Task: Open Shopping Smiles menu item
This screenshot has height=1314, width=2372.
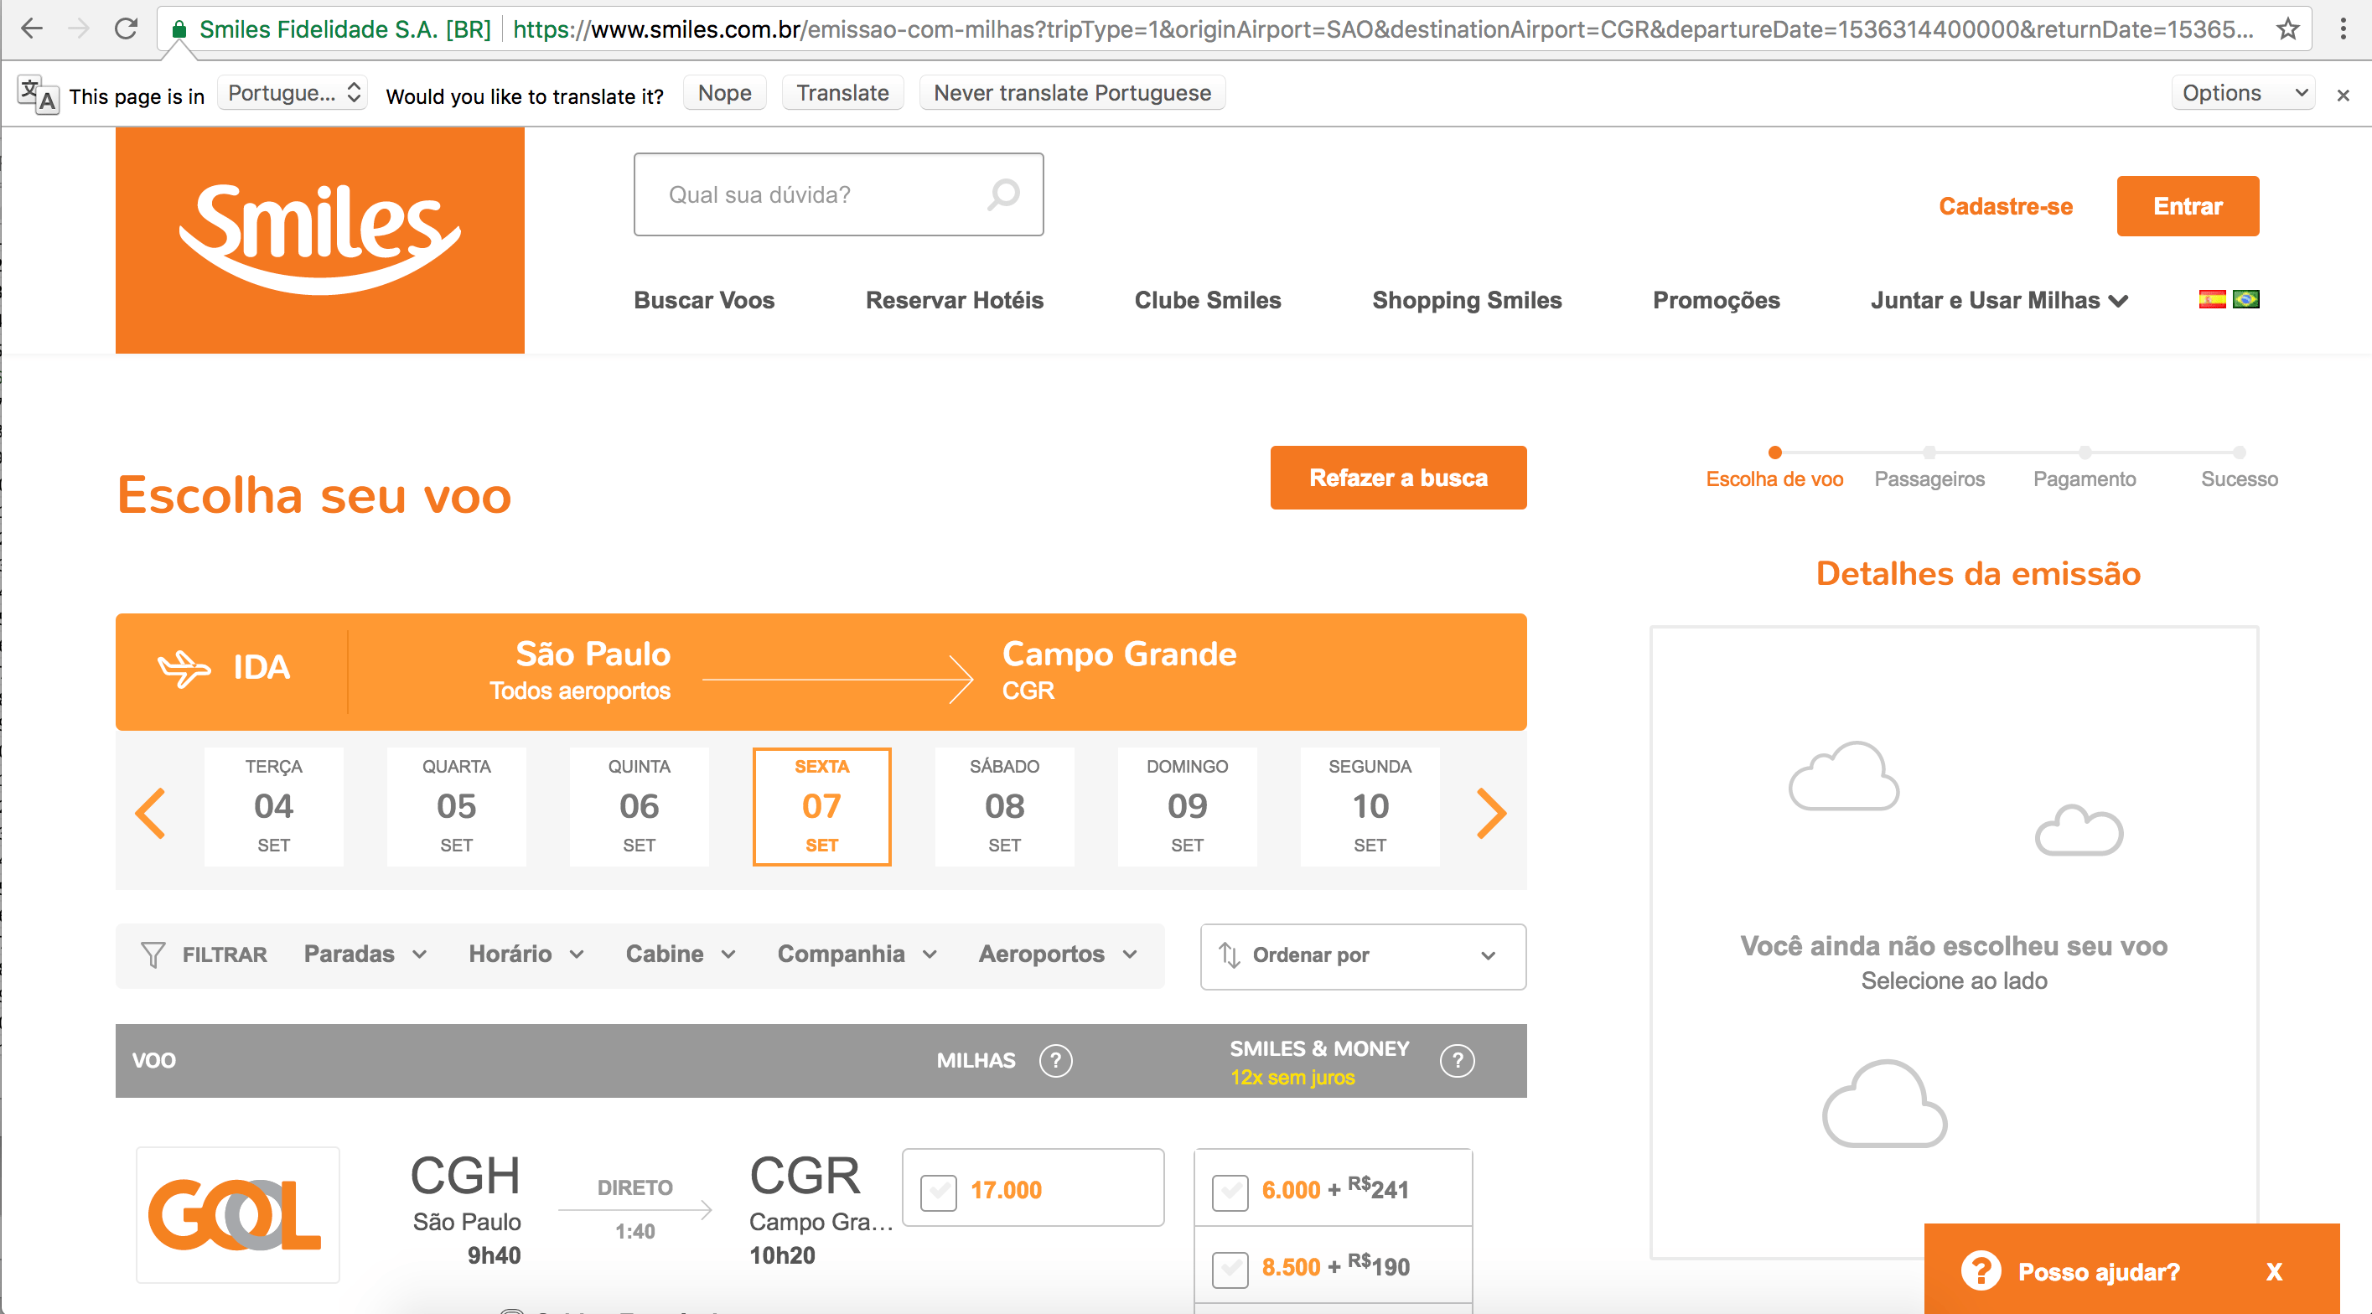Action: click(x=1467, y=300)
